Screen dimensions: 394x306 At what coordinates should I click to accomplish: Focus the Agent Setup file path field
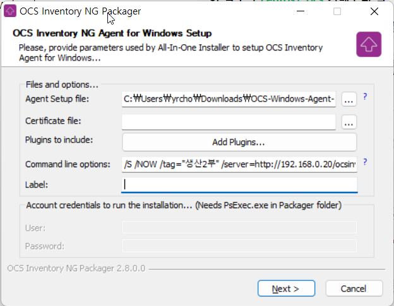pos(229,99)
